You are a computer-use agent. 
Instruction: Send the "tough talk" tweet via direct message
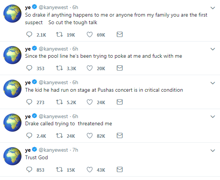(x=120, y=34)
